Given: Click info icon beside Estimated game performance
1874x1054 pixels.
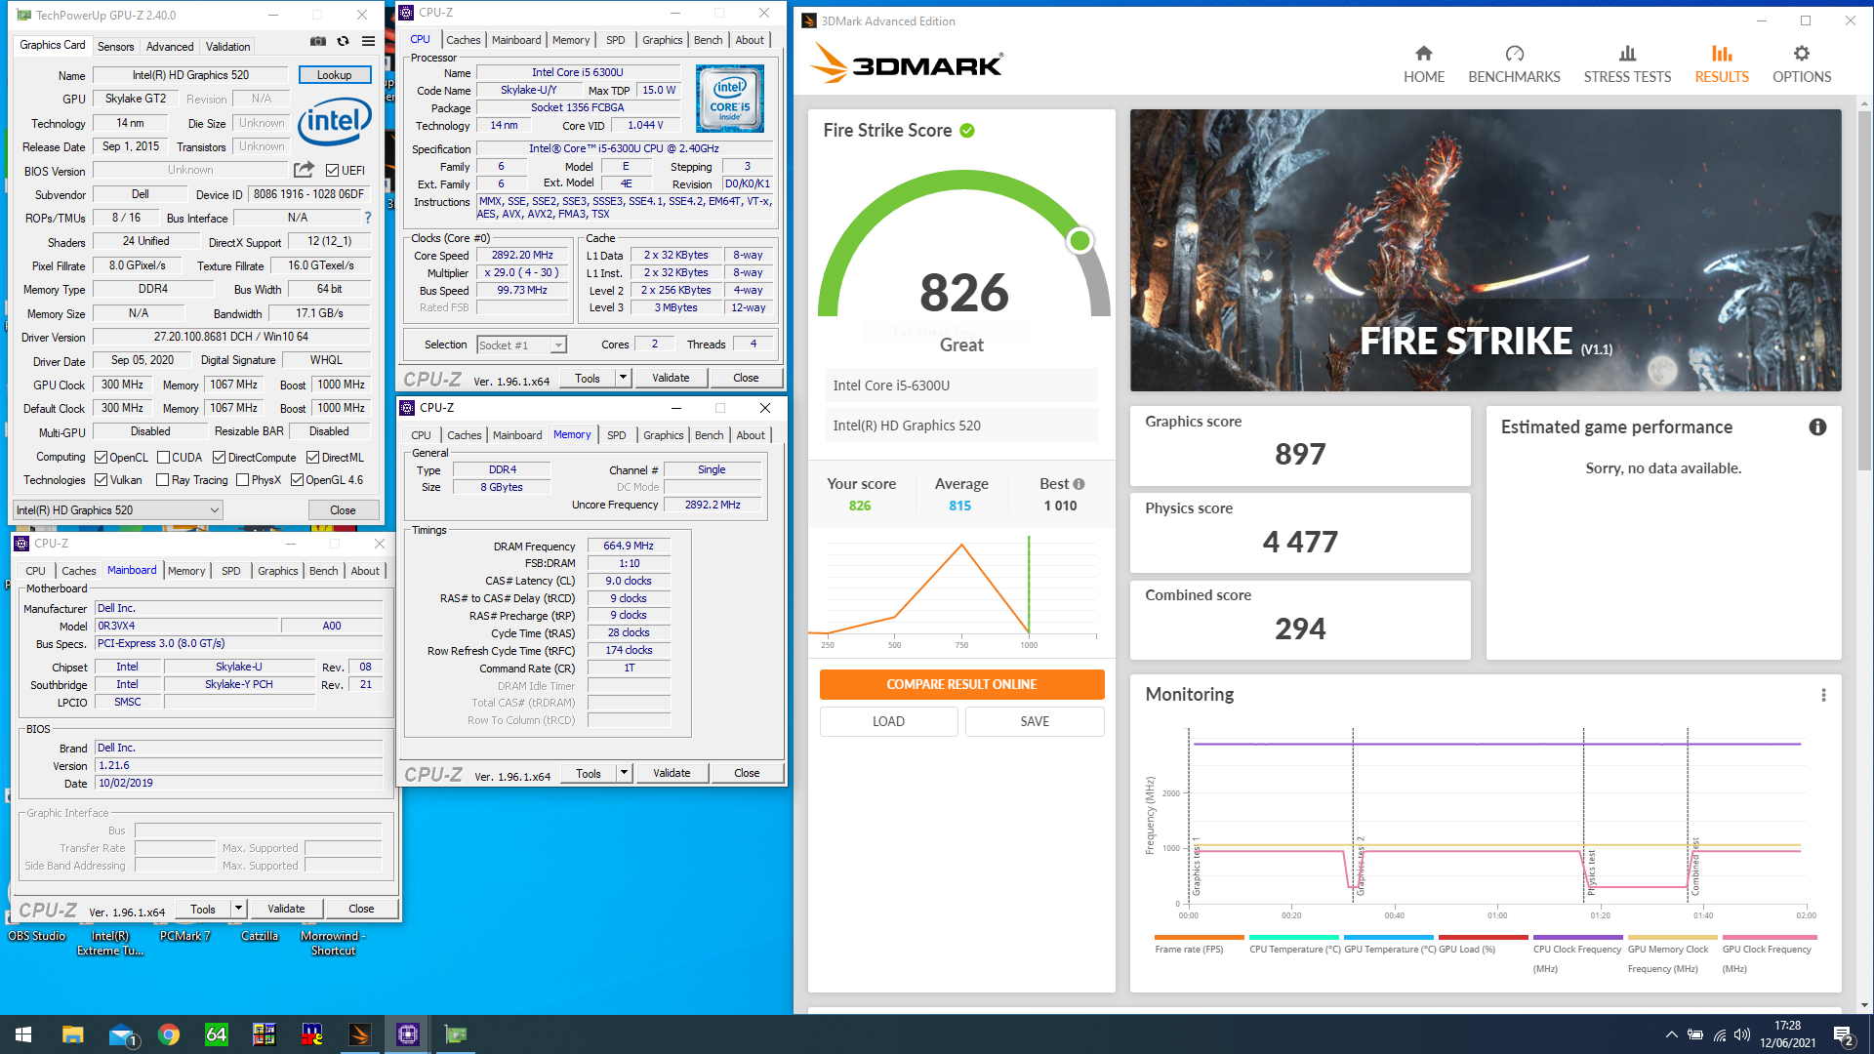Looking at the screenshot, I should click(x=1817, y=427).
